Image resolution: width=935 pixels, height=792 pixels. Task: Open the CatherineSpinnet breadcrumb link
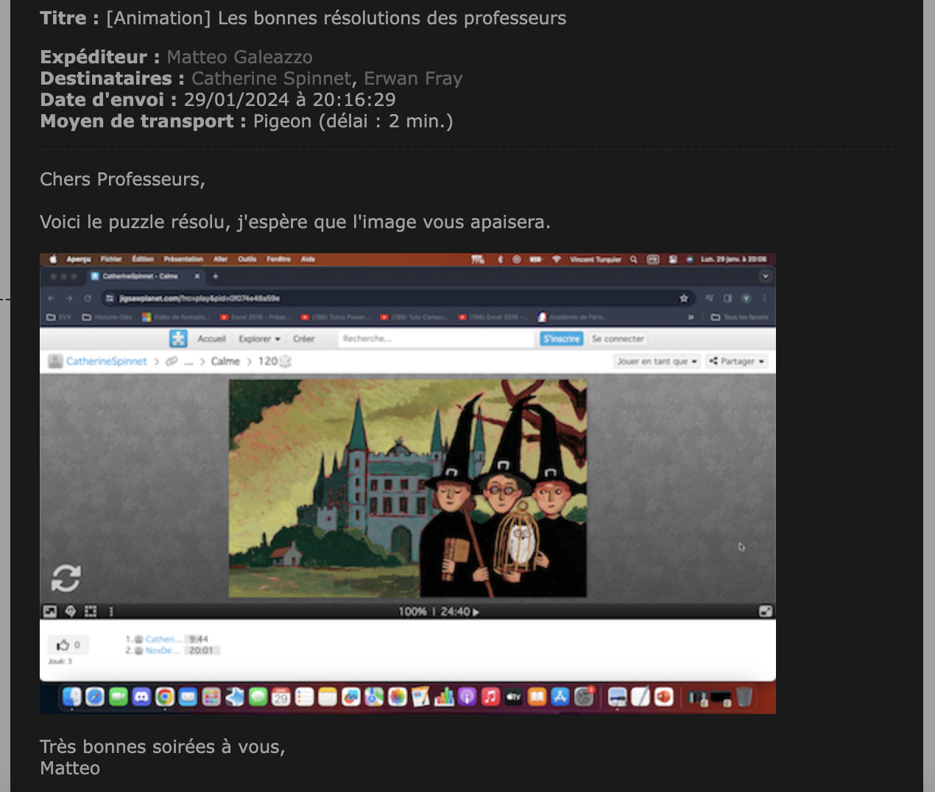coord(106,361)
